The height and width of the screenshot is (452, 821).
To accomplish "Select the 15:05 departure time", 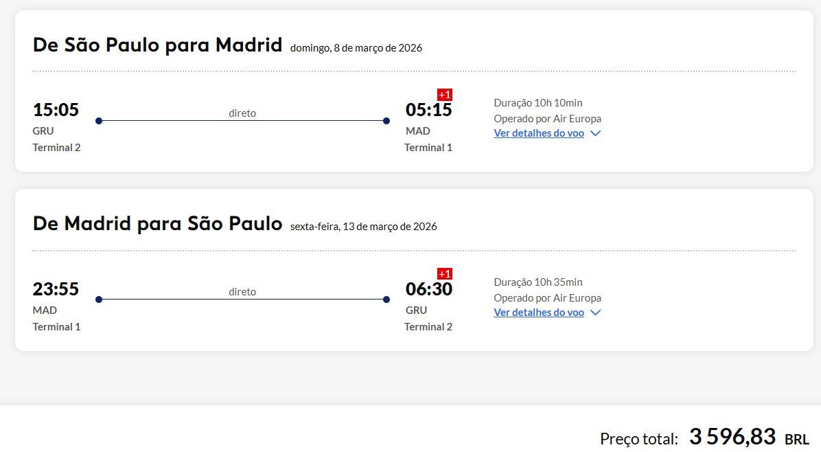I will 56,110.
